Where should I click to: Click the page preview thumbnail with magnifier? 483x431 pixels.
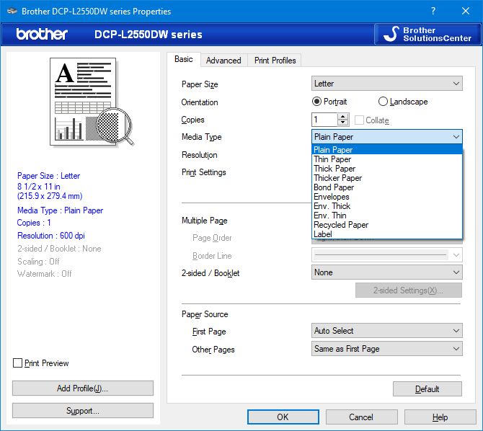pyautogui.click(x=92, y=102)
